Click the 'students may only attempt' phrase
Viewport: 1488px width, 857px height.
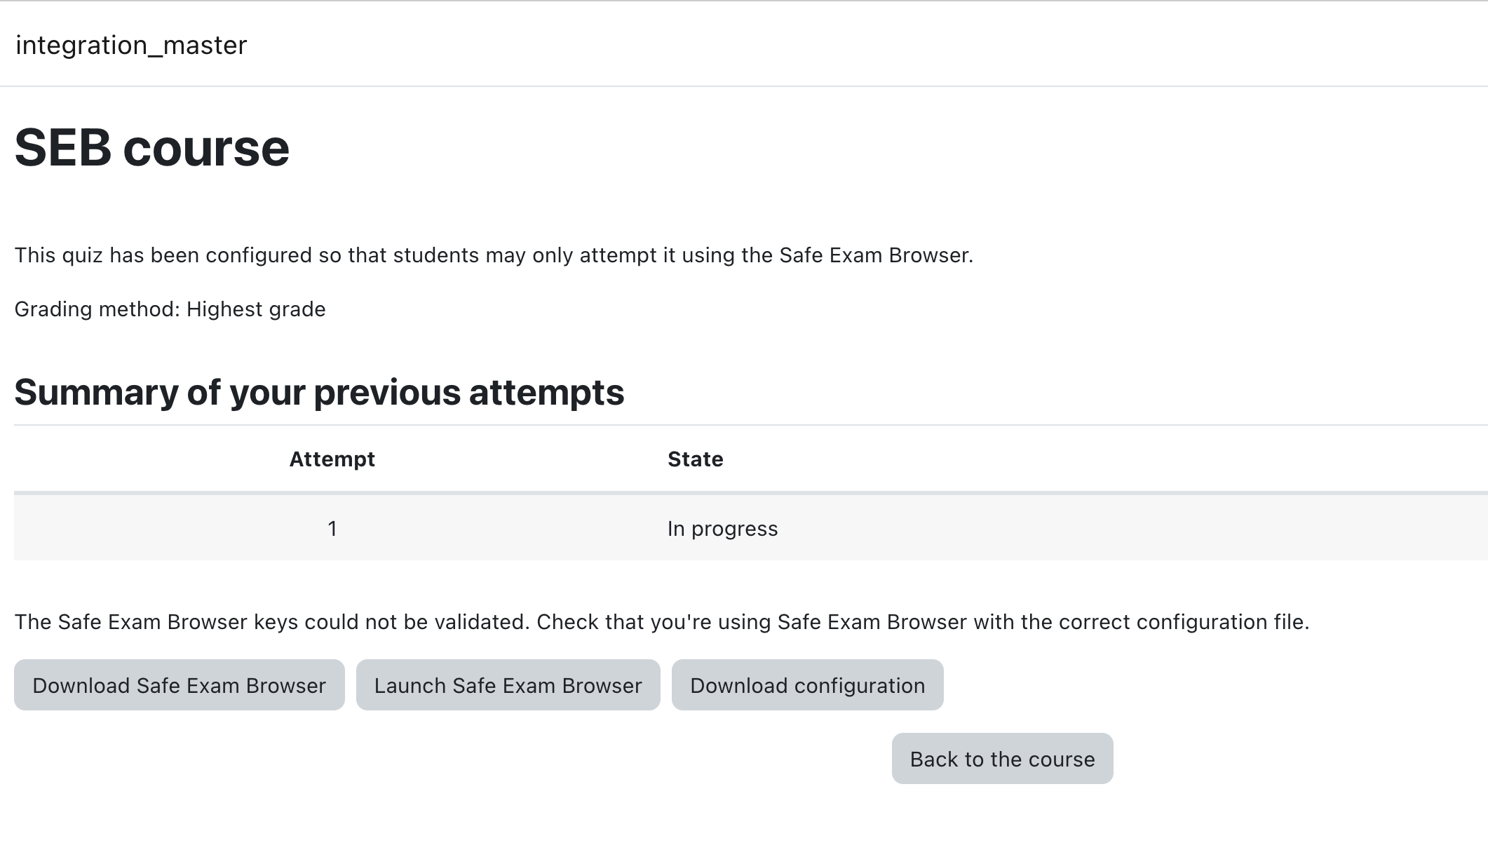(525, 255)
